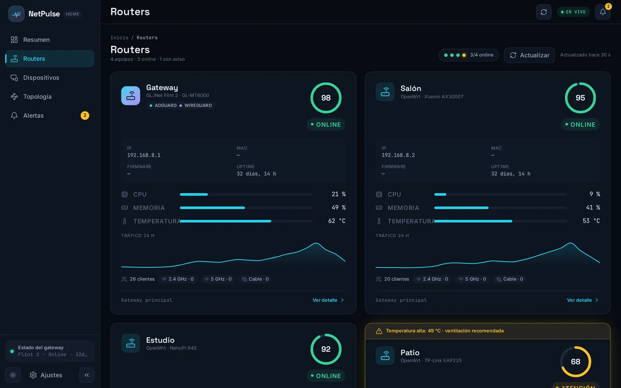
Task: Click the Gateway temperature bar
Action: pyautogui.click(x=246, y=221)
